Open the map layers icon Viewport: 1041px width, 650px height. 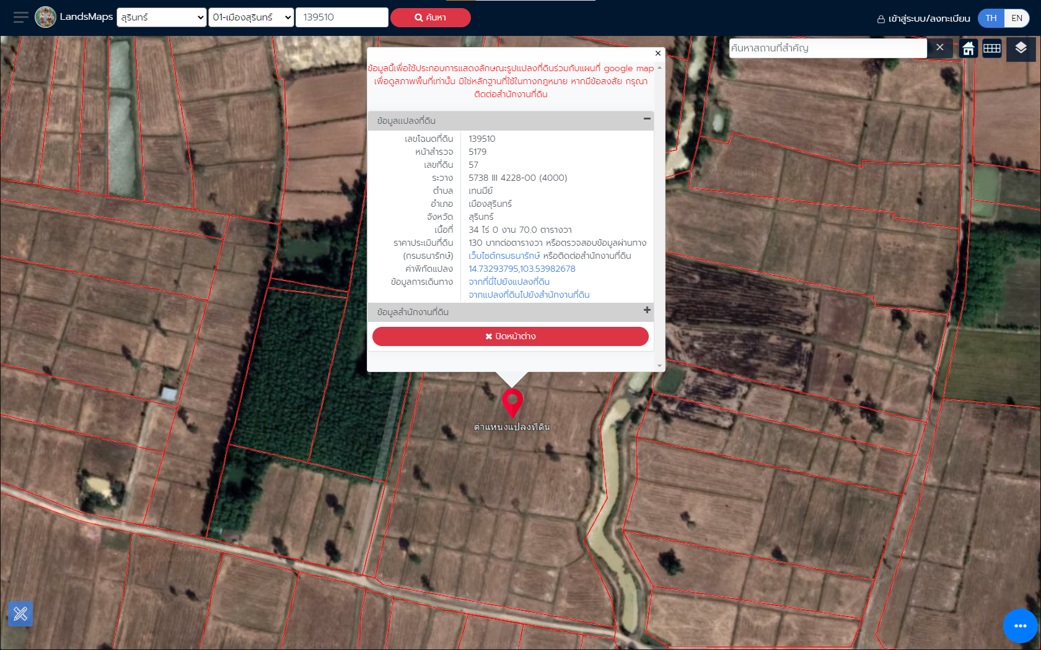tap(1021, 48)
